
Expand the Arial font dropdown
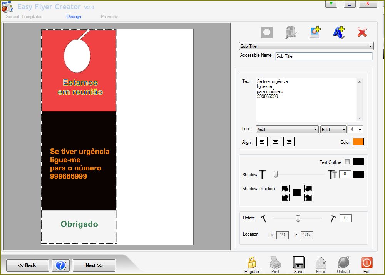tap(287, 130)
